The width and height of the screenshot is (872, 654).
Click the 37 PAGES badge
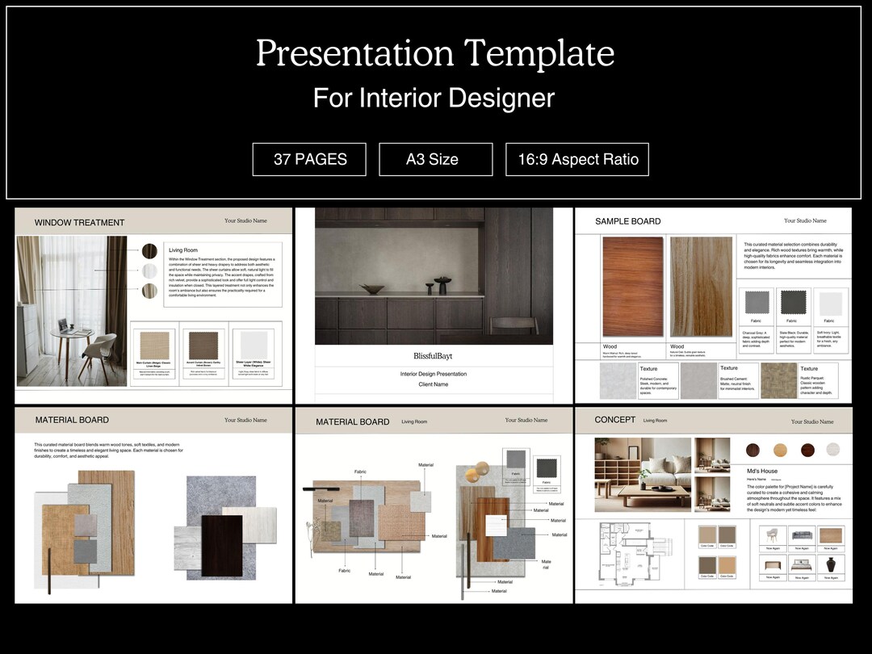309,159
